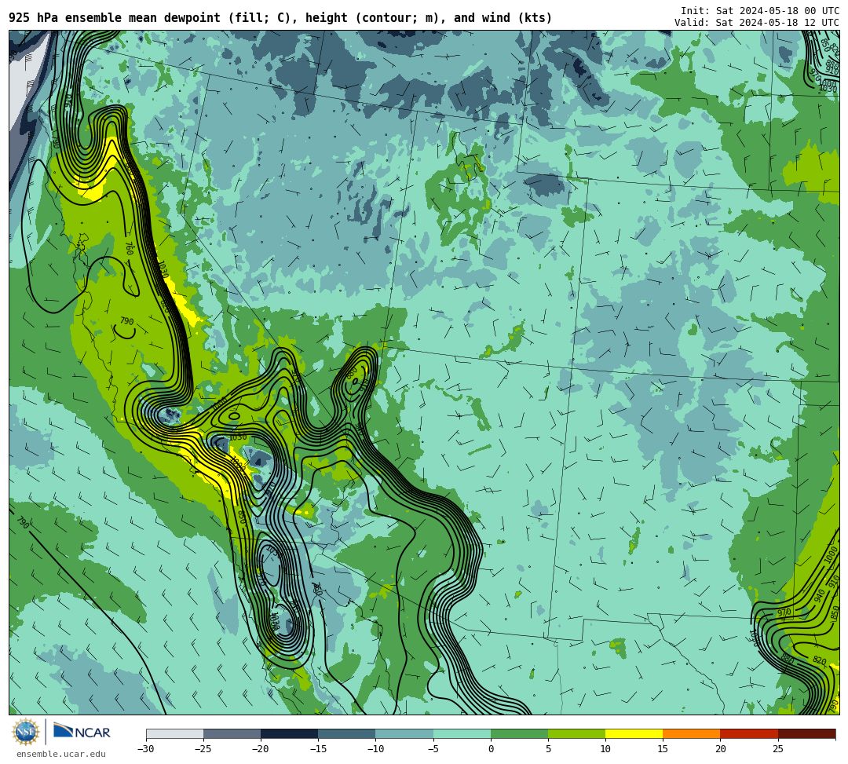
Task: Click the '10' colorbar tick label
Action: point(605,749)
